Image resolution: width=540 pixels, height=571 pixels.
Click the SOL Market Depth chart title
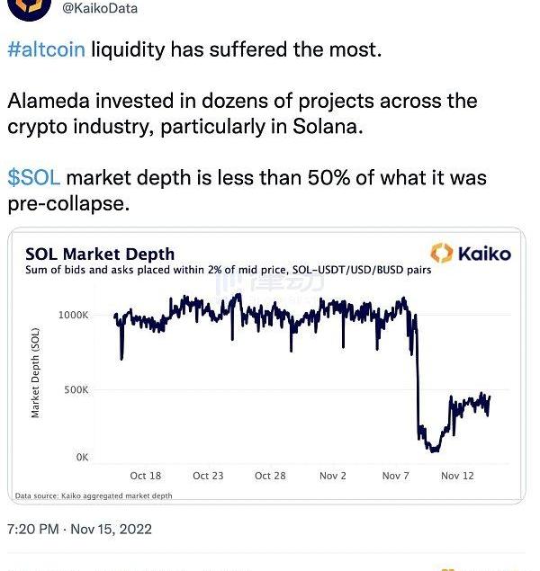tap(100, 254)
